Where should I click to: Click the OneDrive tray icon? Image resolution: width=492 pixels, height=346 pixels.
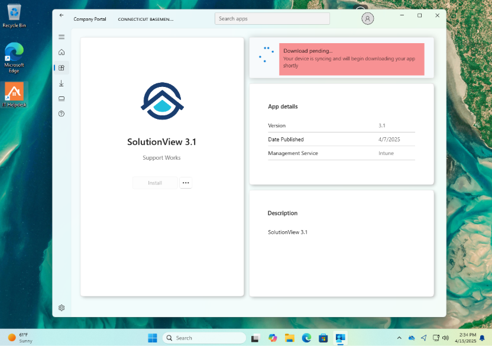(x=412, y=338)
